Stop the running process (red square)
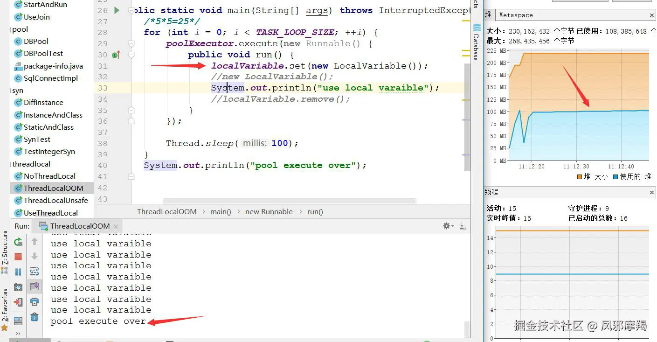 pyautogui.click(x=18, y=257)
